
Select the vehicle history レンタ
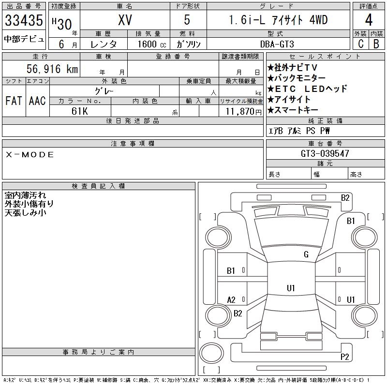click(104, 44)
